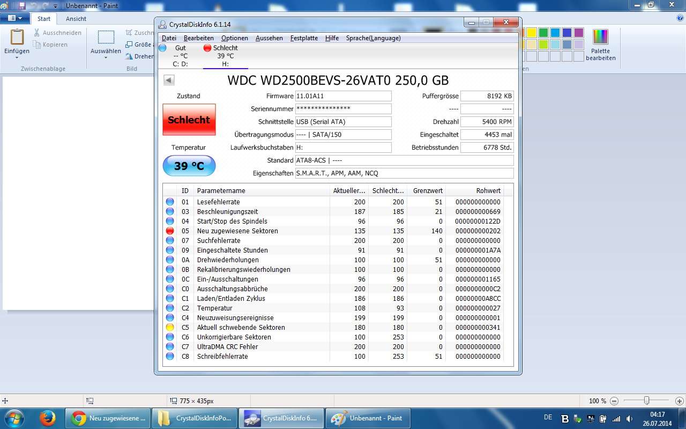686x429 pixels.
Task: Click the Ausschneiden scissors button
Action: pos(57,33)
